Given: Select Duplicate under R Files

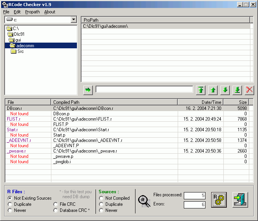Looking at the screenshot, I should coord(10,204).
